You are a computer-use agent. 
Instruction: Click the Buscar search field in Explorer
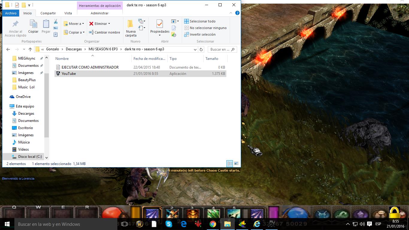(220, 49)
